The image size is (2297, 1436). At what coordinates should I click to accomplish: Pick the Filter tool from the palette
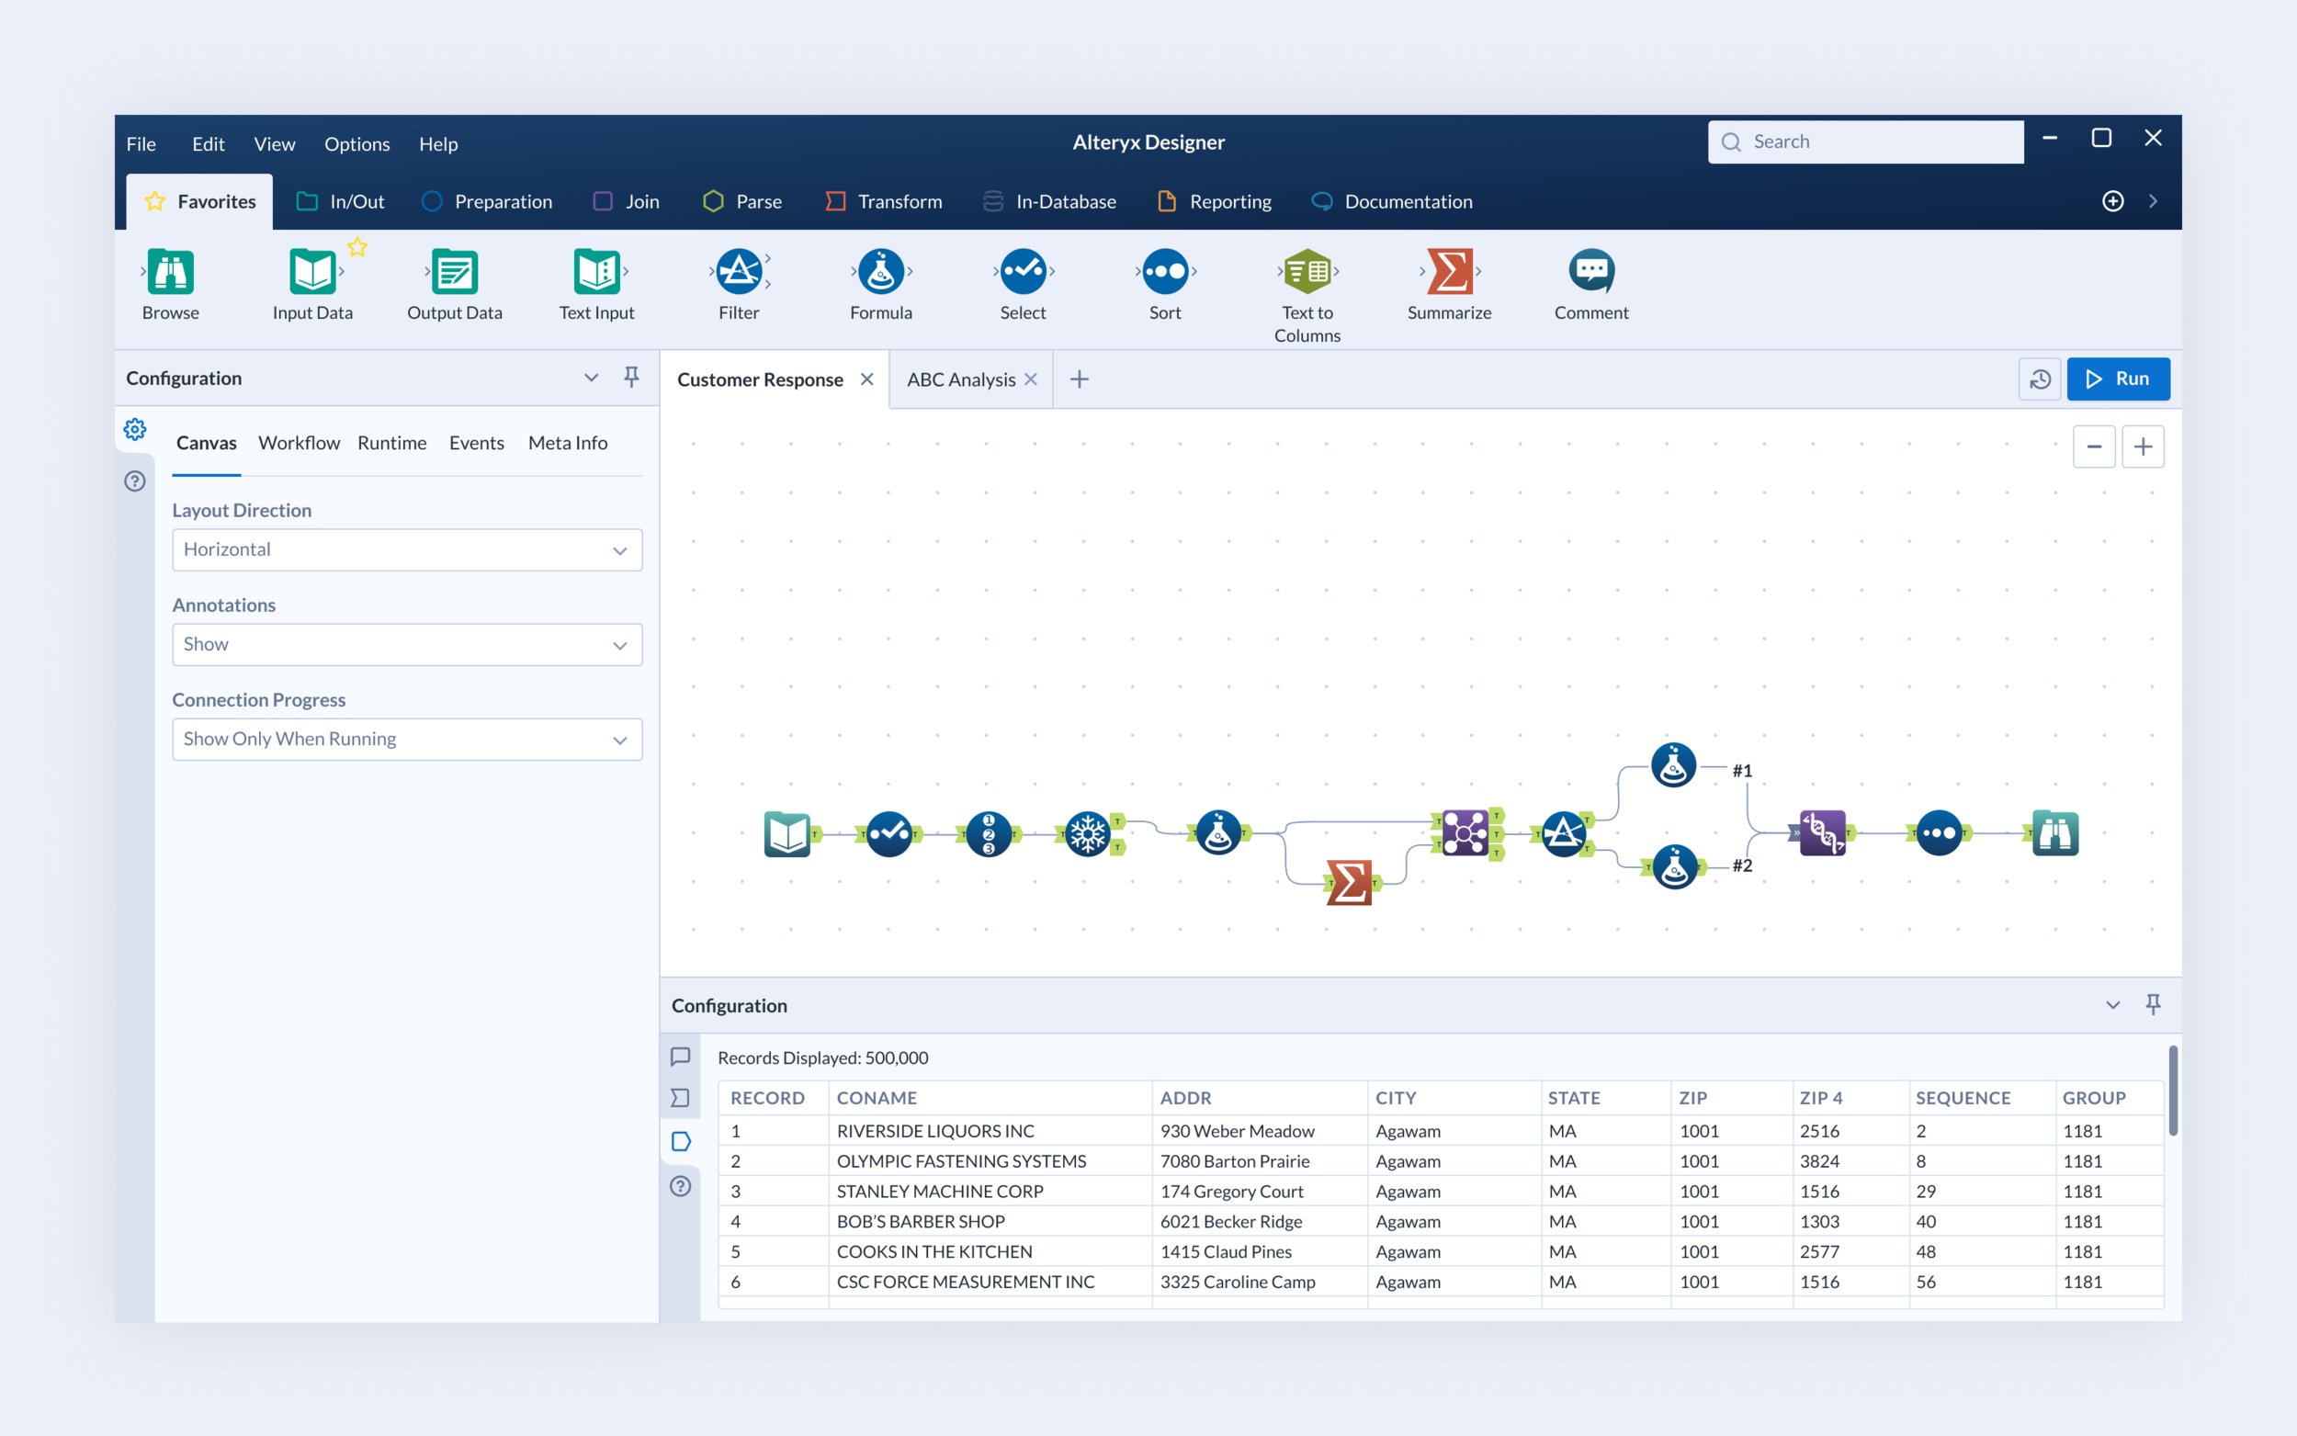[x=739, y=284]
